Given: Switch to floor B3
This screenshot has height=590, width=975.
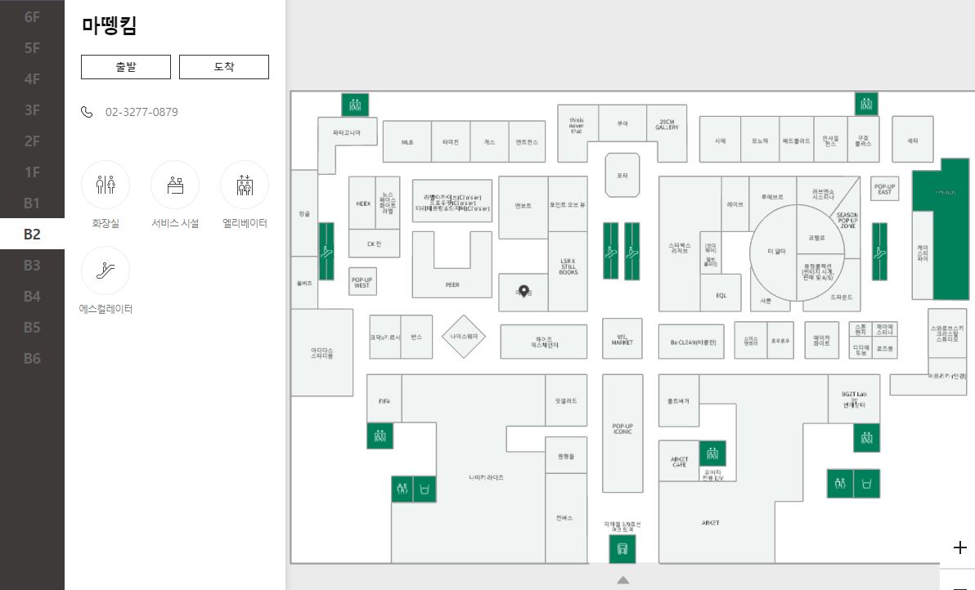Looking at the screenshot, I should pos(33,266).
